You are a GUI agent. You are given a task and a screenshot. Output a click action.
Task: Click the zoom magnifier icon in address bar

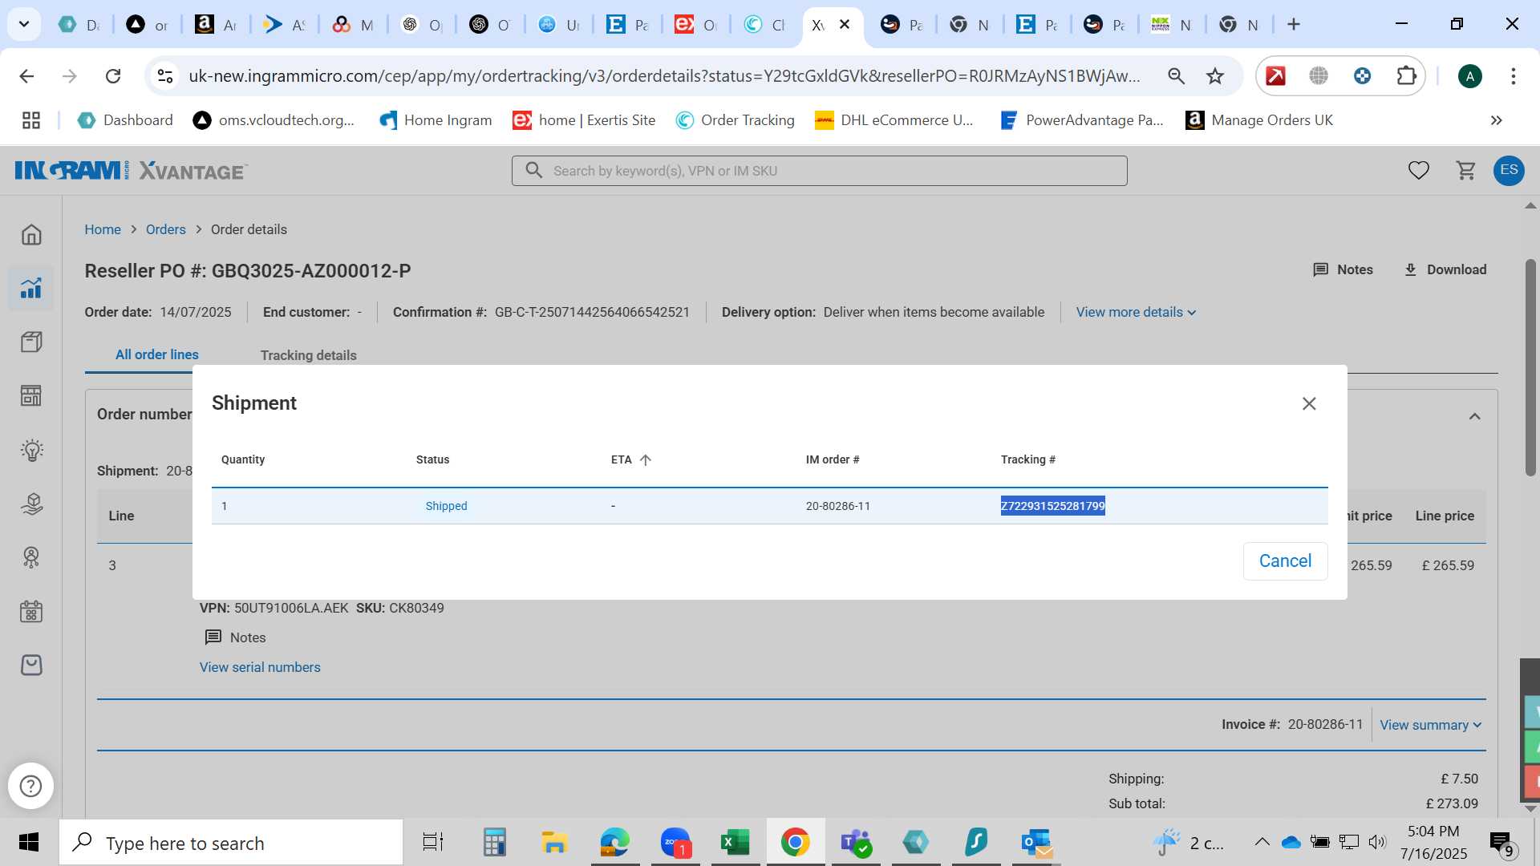1176,76
